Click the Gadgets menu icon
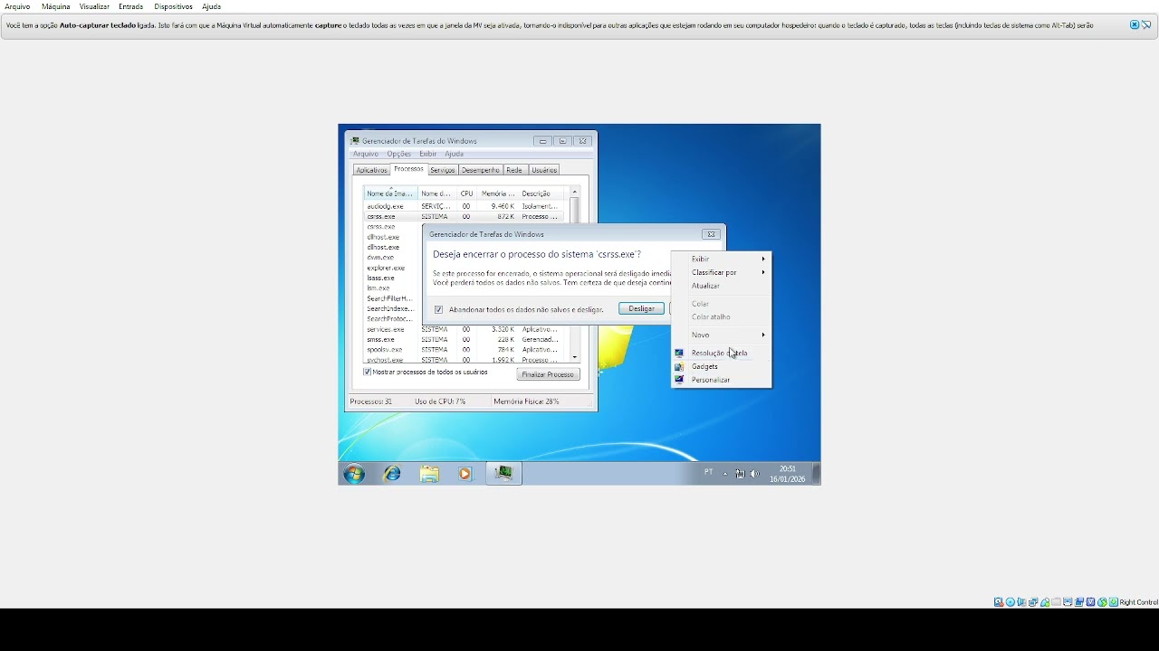Image resolution: width=1159 pixels, height=651 pixels. click(679, 366)
